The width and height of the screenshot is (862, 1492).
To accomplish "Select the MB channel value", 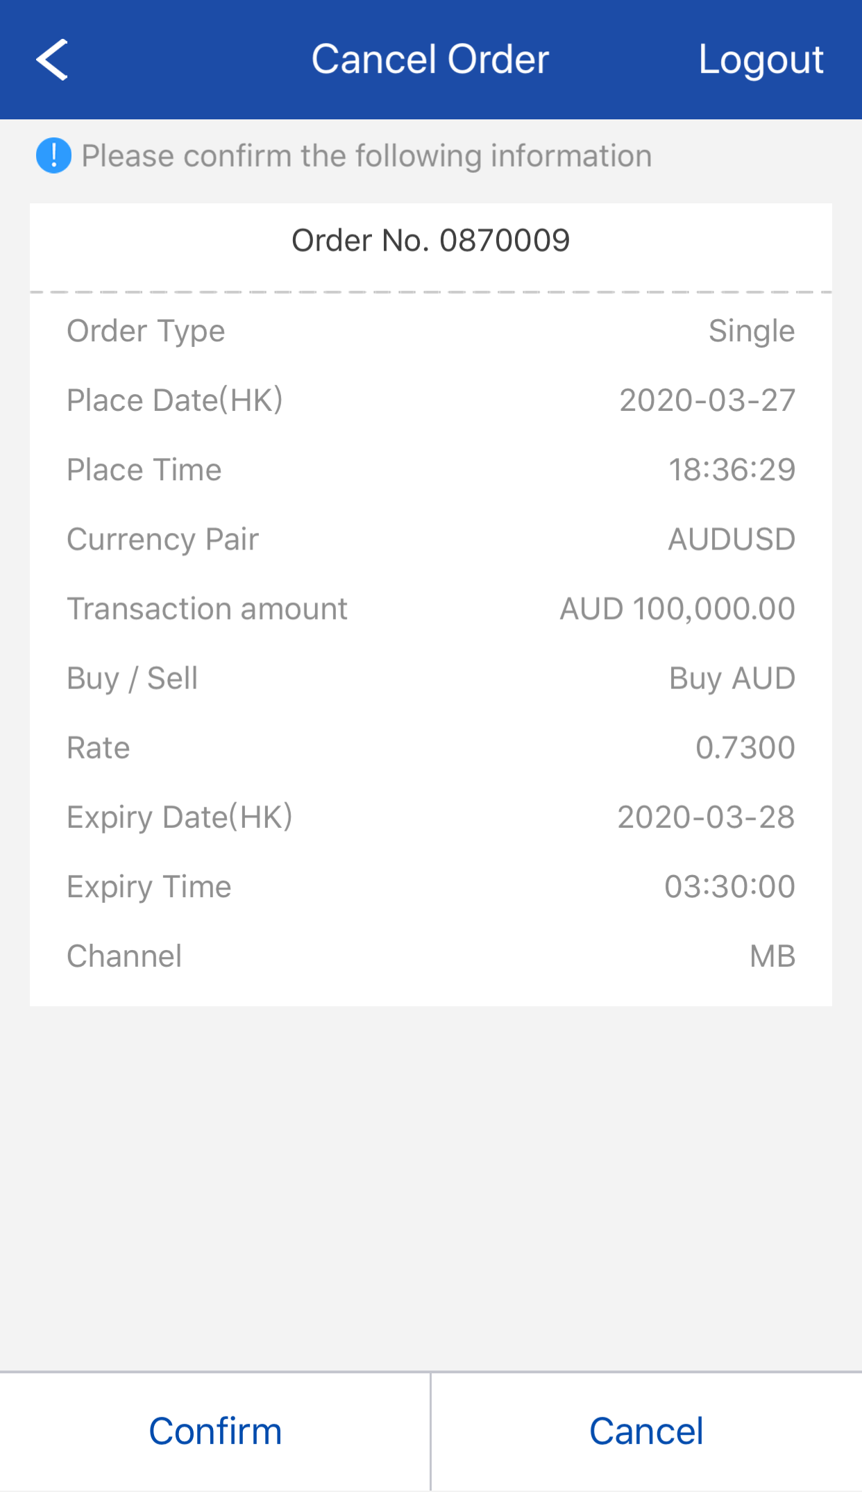I will (772, 956).
